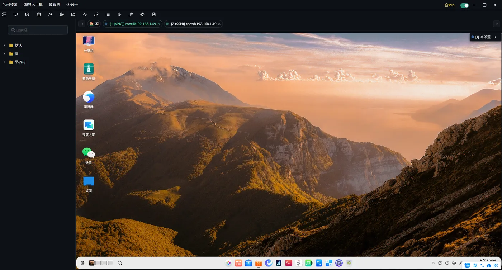Viewport: 502px width, 270px height.
Task: Open the 导入主机 menu
Action: click(33, 5)
